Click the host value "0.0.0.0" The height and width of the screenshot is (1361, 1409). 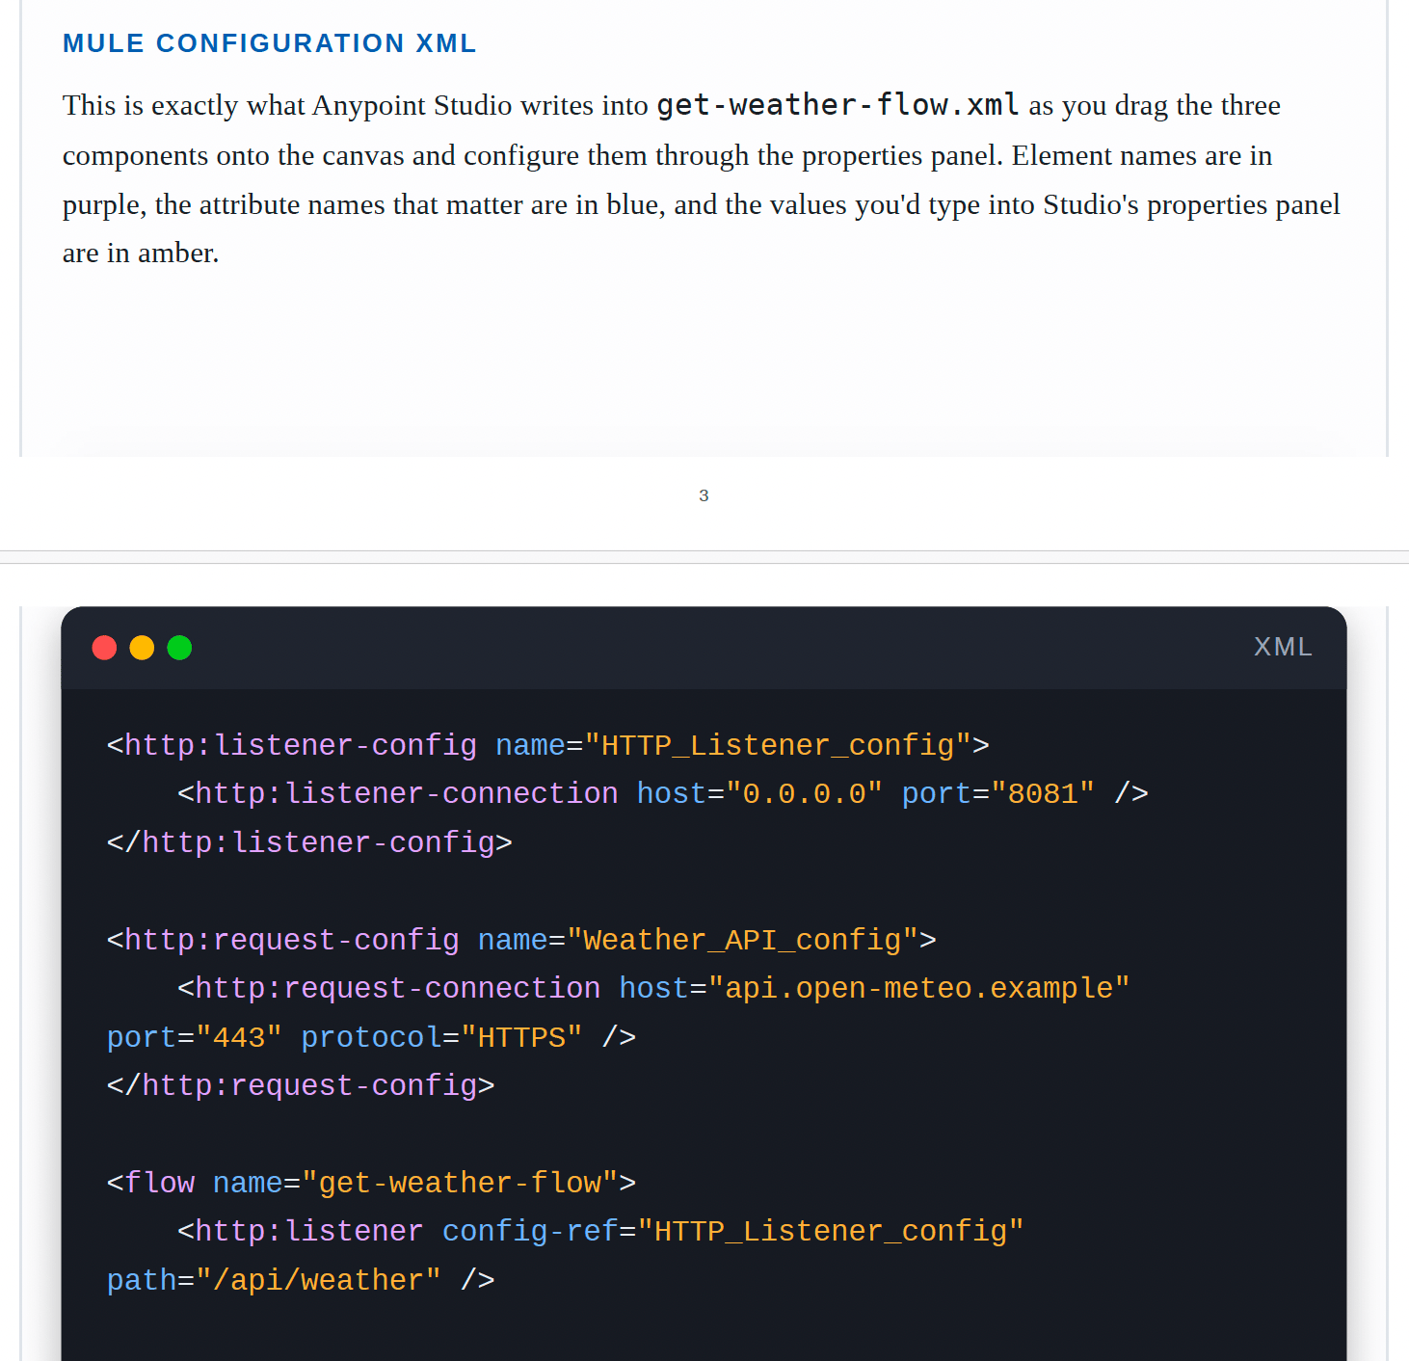click(x=804, y=793)
